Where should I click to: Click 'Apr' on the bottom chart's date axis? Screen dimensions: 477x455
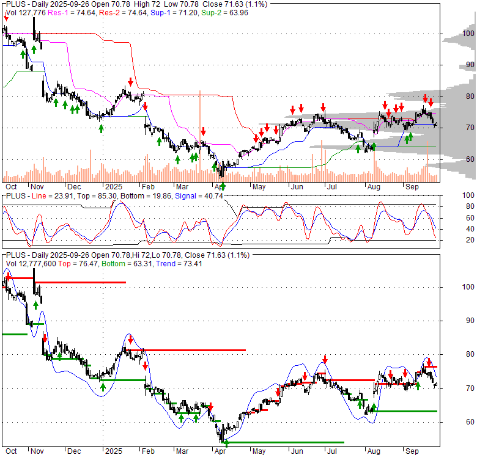220,451
